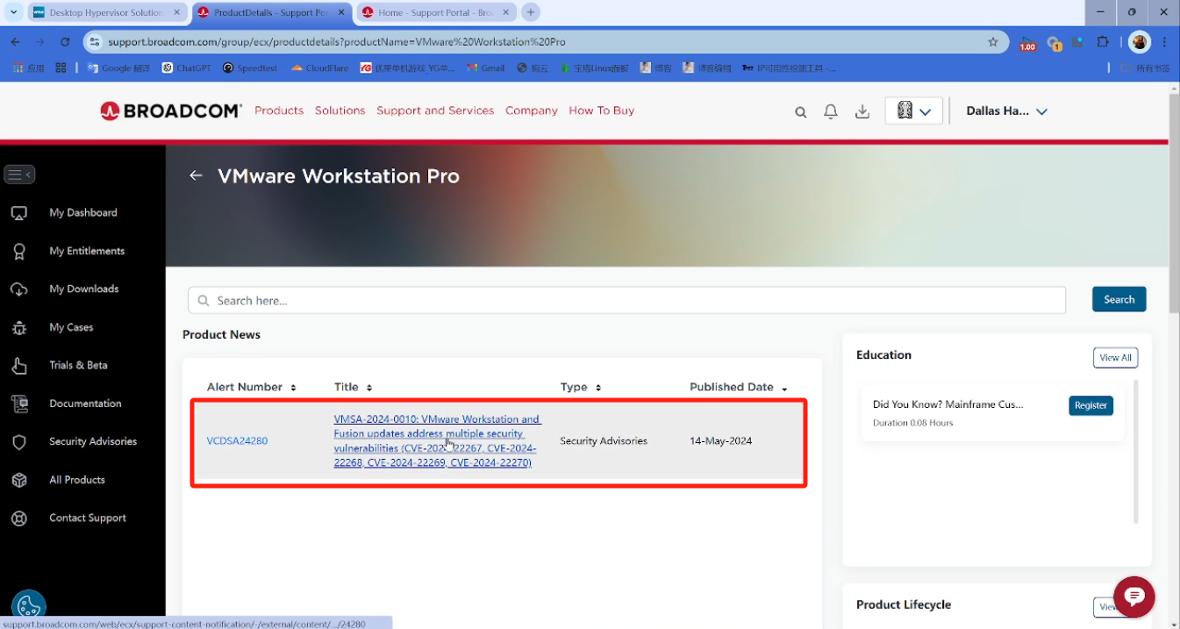View site information icon in address bar
Image resolution: width=1180 pixels, height=629 pixels.
pyautogui.click(x=95, y=41)
